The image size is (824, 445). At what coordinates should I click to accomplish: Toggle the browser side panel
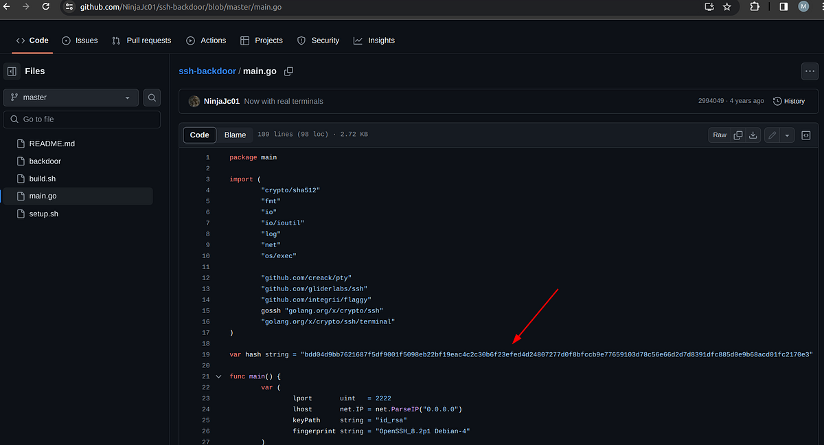(x=783, y=7)
